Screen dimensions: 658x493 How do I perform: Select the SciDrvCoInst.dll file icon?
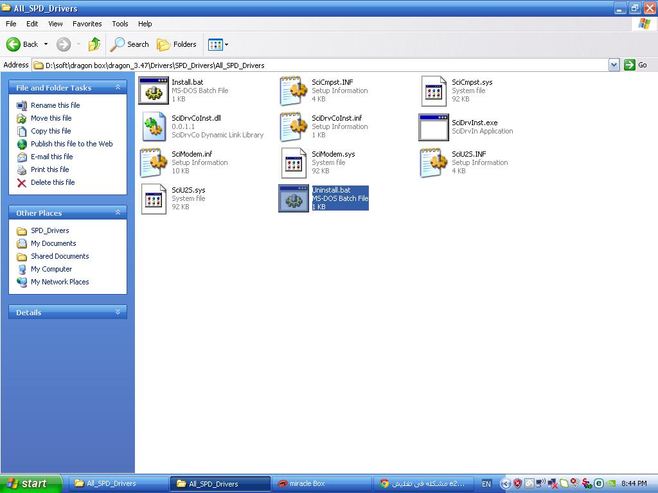(153, 126)
